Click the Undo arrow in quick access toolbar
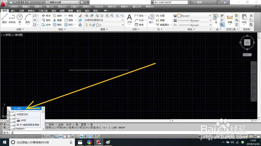Screen dimensions: 261x146 coord(34,2)
